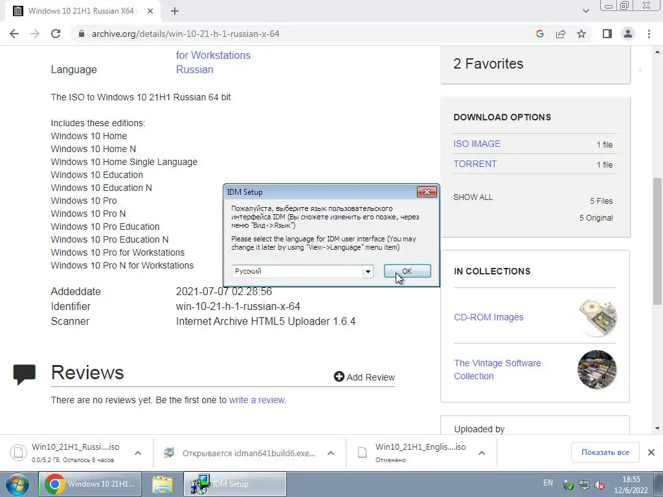The height and width of the screenshot is (497, 663).
Task: Close the downloads bar
Action: point(651,452)
